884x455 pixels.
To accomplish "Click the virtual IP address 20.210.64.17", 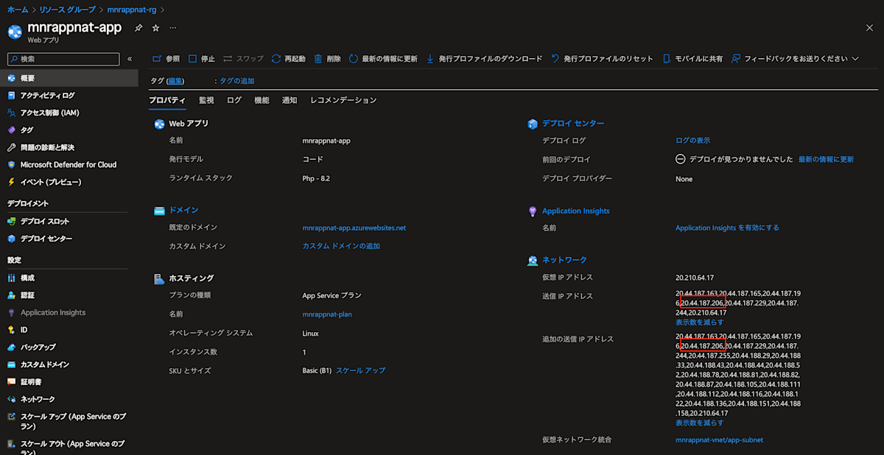I will pos(695,278).
